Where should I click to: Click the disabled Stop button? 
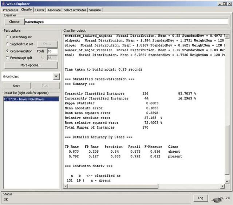point(45,86)
